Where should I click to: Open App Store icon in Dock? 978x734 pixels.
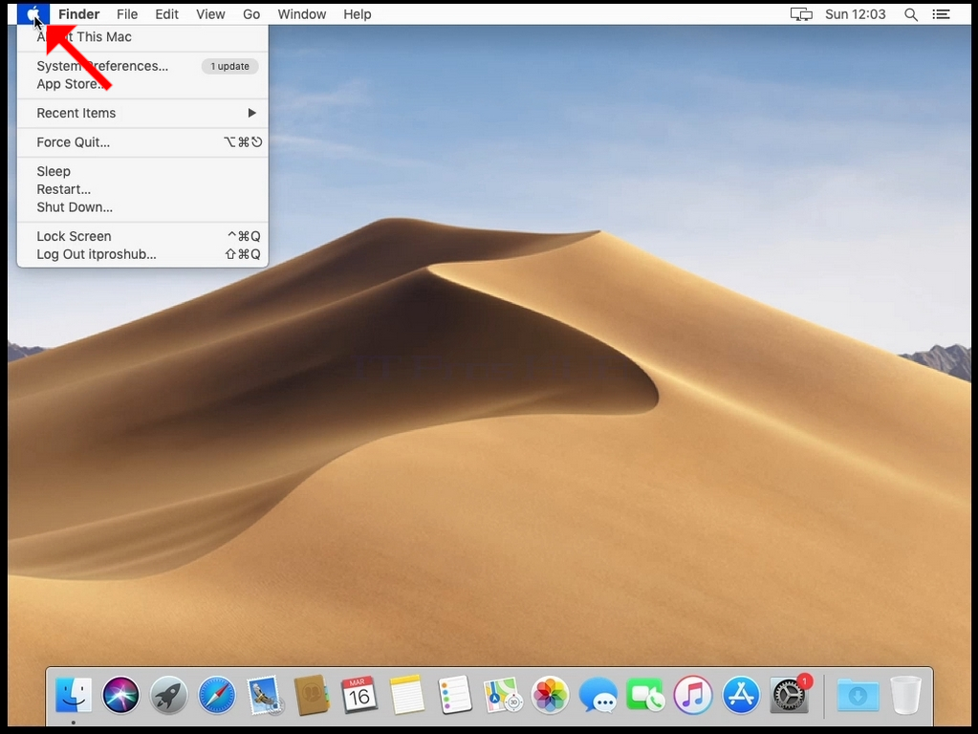(x=741, y=695)
